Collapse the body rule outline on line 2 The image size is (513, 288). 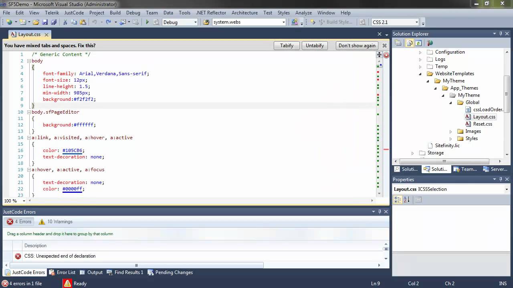[29, 61]
